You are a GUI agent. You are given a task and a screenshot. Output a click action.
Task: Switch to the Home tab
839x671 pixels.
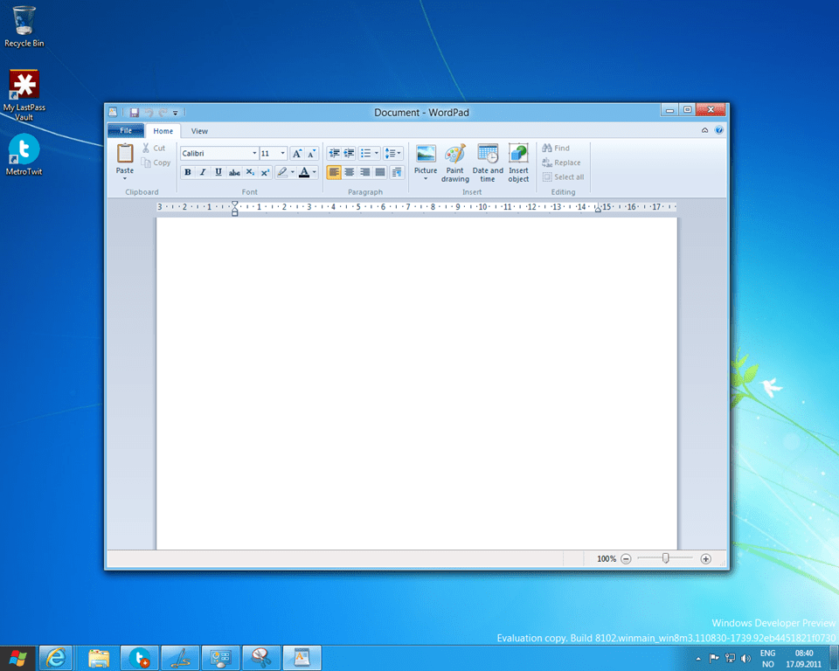[163, 131]
